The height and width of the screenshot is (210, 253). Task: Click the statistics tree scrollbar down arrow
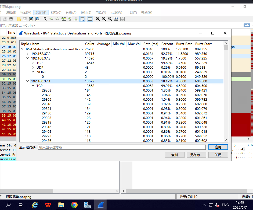click(226, 140)
